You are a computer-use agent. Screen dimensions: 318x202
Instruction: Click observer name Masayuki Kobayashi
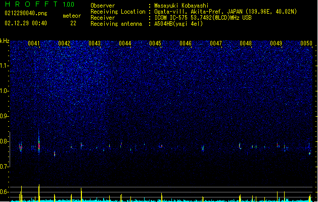pos(181,6)
